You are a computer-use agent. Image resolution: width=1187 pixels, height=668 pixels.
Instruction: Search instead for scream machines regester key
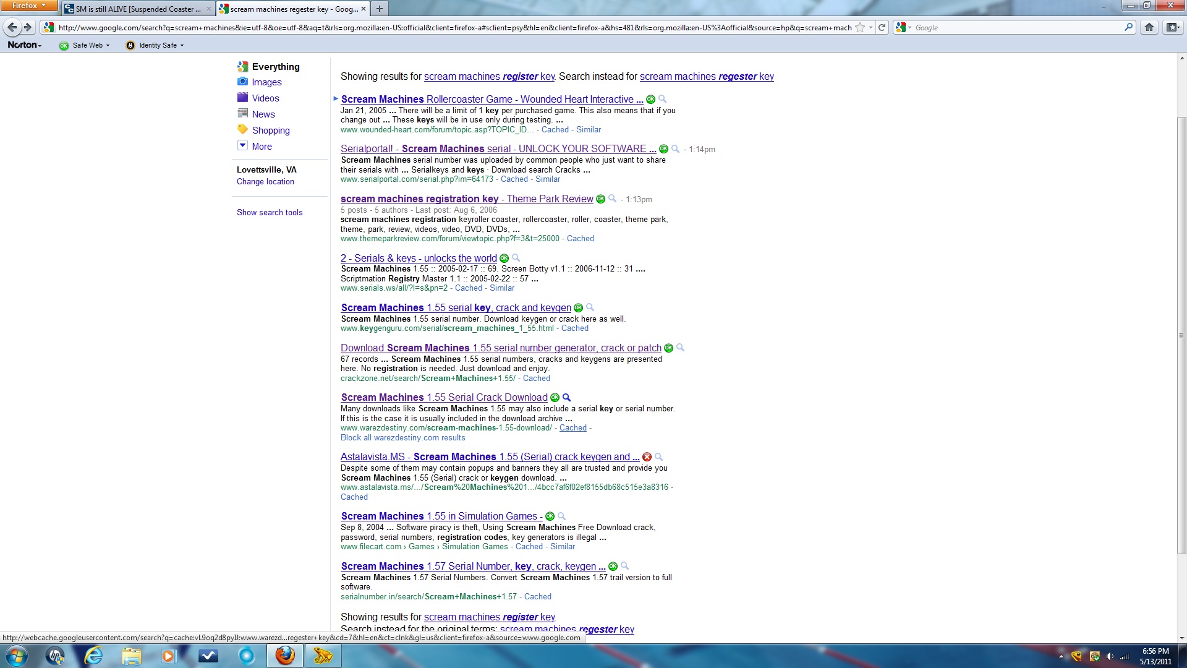click(707, 76)
